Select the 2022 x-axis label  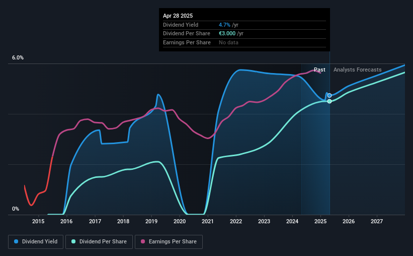[236, 221]
